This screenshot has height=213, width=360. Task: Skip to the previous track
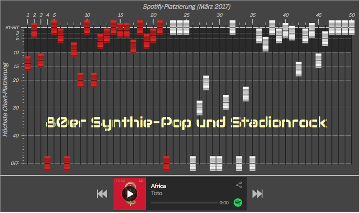pos(102,194)
